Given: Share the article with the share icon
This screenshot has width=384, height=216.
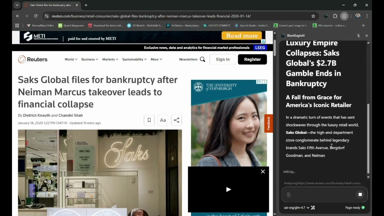Looking at the screenshot, I should coord(176,120).
